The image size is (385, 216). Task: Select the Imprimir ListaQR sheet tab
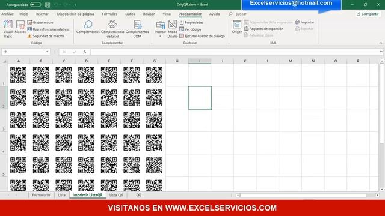(88, 195)
